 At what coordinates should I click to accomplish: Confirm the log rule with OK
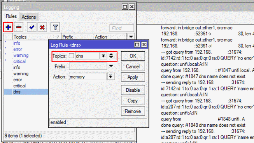[133, 56]
